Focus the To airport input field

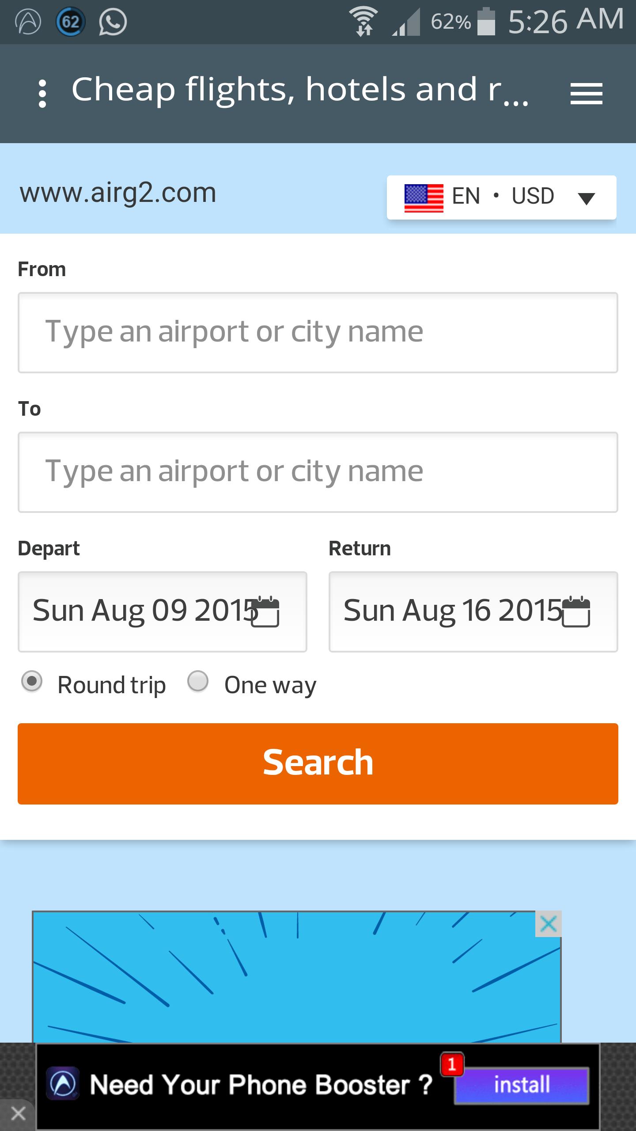[318, 472]
